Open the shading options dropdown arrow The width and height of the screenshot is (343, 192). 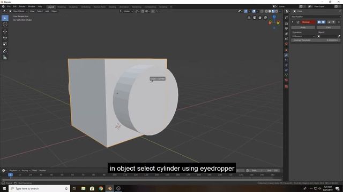(x=280, y=11)
